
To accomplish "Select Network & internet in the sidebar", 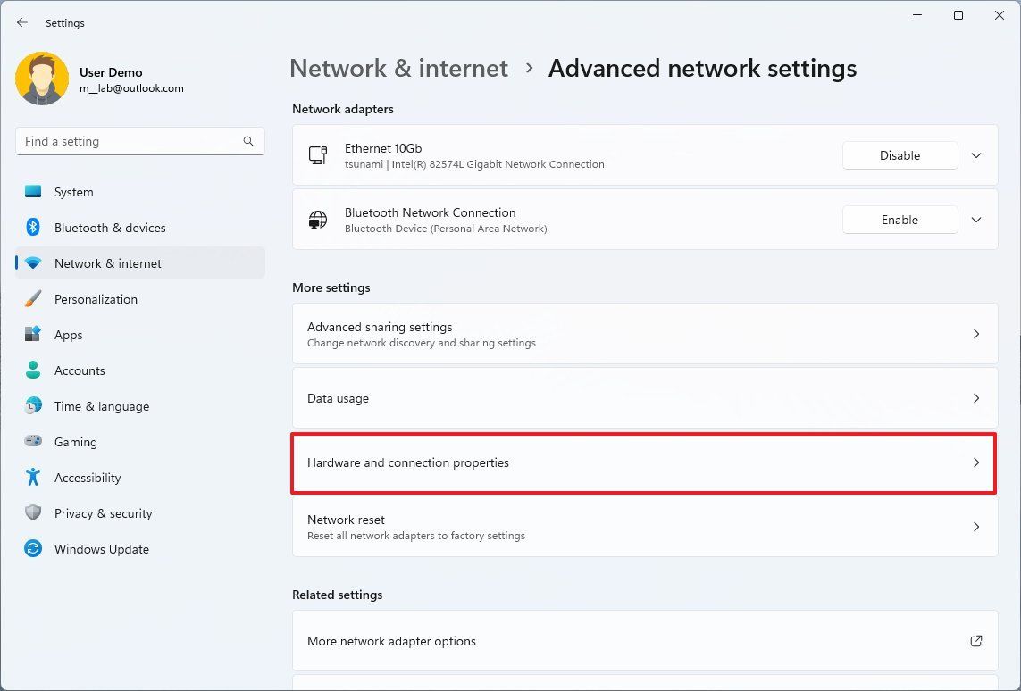I will 107,263.
